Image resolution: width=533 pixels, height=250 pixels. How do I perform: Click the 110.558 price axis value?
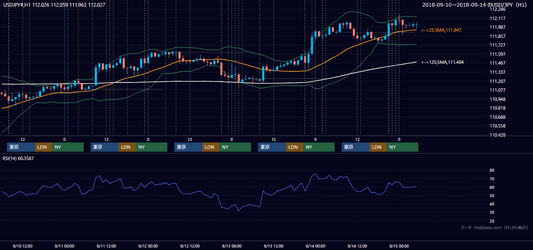point(497,126)
